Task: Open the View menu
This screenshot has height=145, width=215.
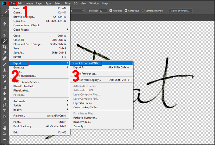Action: [x=83, y=3]
